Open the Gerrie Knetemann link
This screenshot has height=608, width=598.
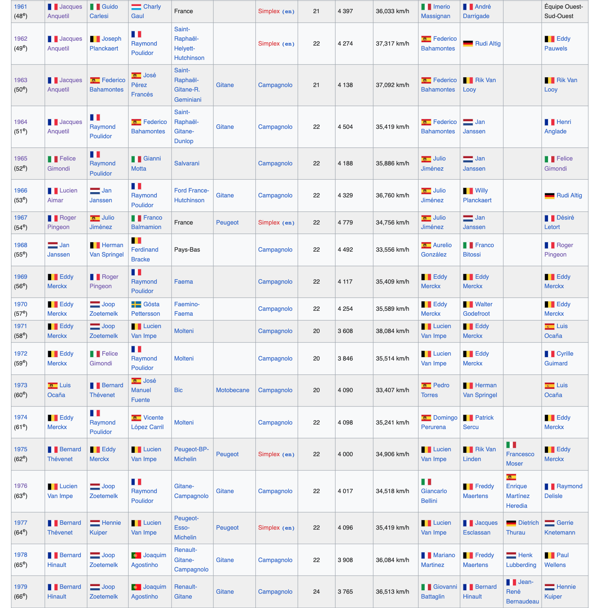click(x=560, y=528)
